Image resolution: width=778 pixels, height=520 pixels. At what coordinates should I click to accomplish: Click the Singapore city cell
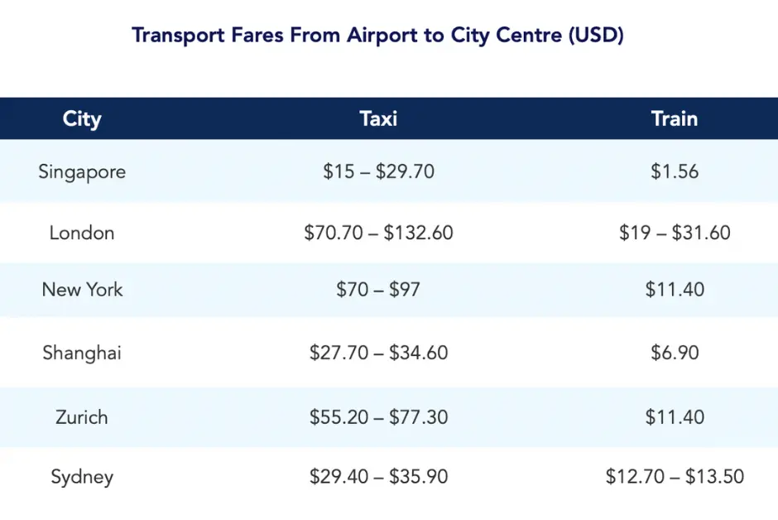coord(82,171)
